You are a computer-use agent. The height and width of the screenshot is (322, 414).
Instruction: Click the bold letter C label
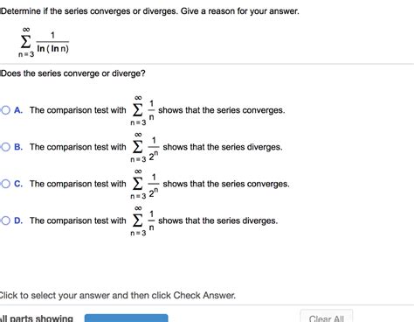[18, 184]
